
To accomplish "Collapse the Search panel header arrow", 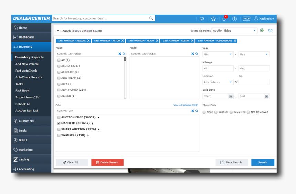I will pos(58,31).
